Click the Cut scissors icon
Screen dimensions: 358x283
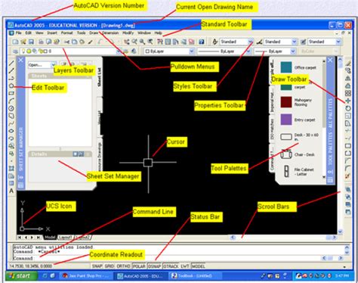[66, 42]
